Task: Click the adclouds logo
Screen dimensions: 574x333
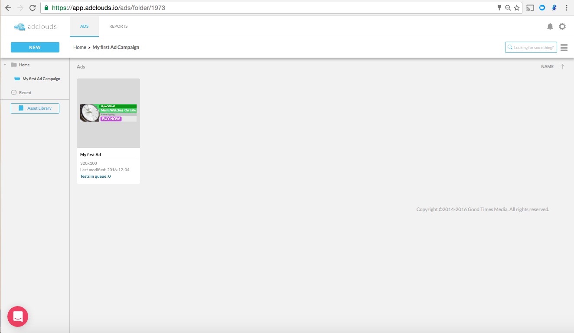Action: 35,26
